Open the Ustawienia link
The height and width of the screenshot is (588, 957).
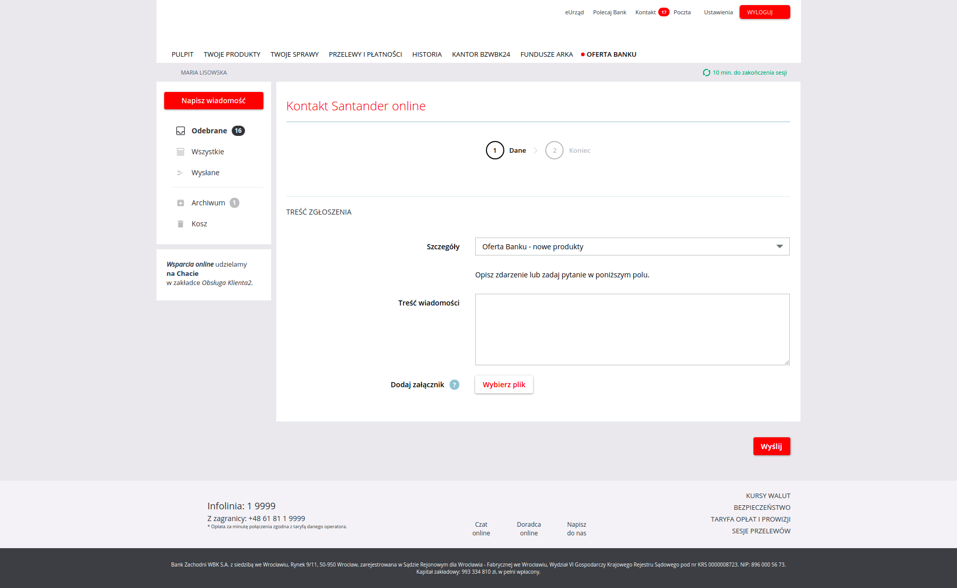click(x=718, y=12)
